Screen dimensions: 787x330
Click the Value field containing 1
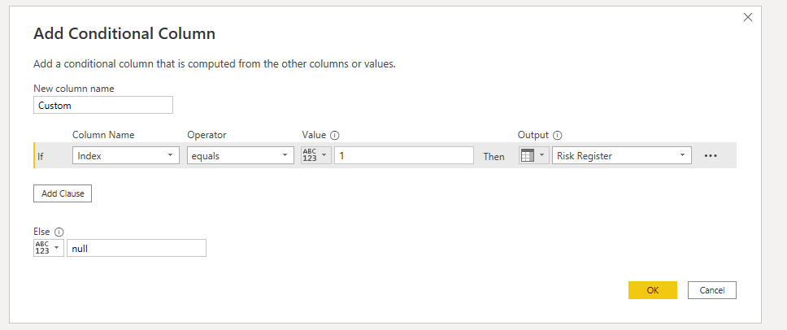tap(404, 155)
